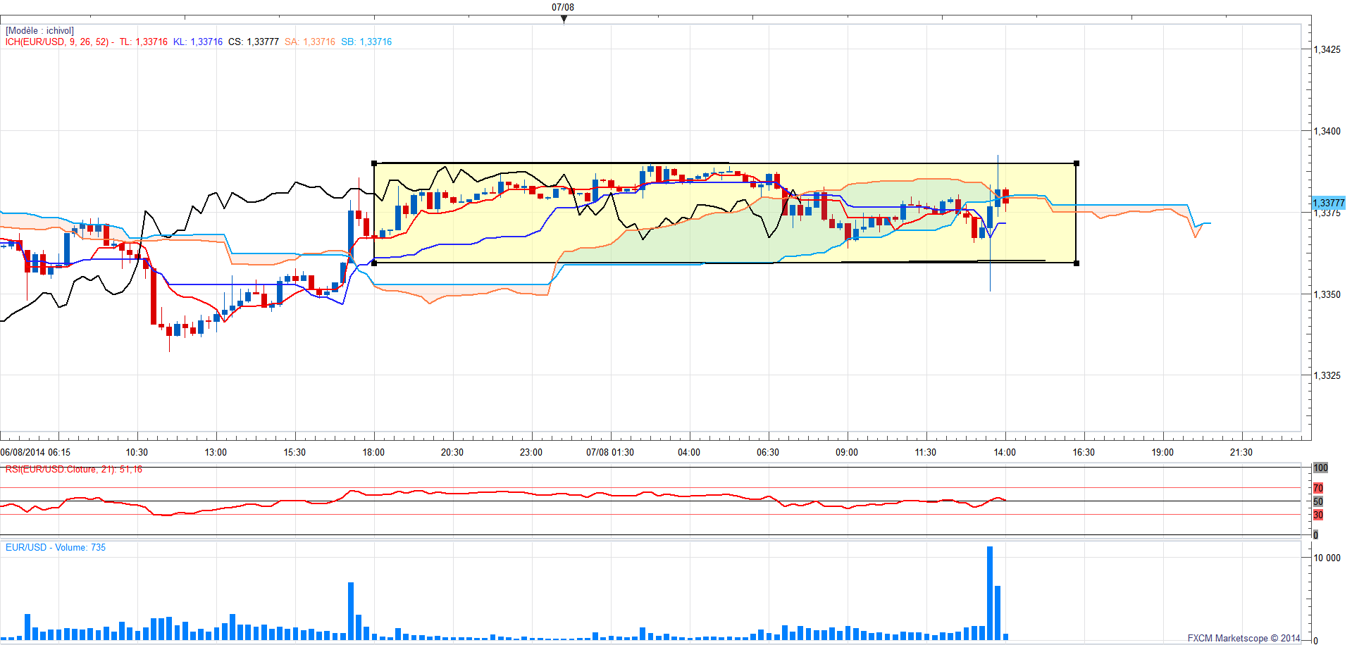1352x645 pixels.
Task: Click the current price tag 1,33777
Action: 1328,203
